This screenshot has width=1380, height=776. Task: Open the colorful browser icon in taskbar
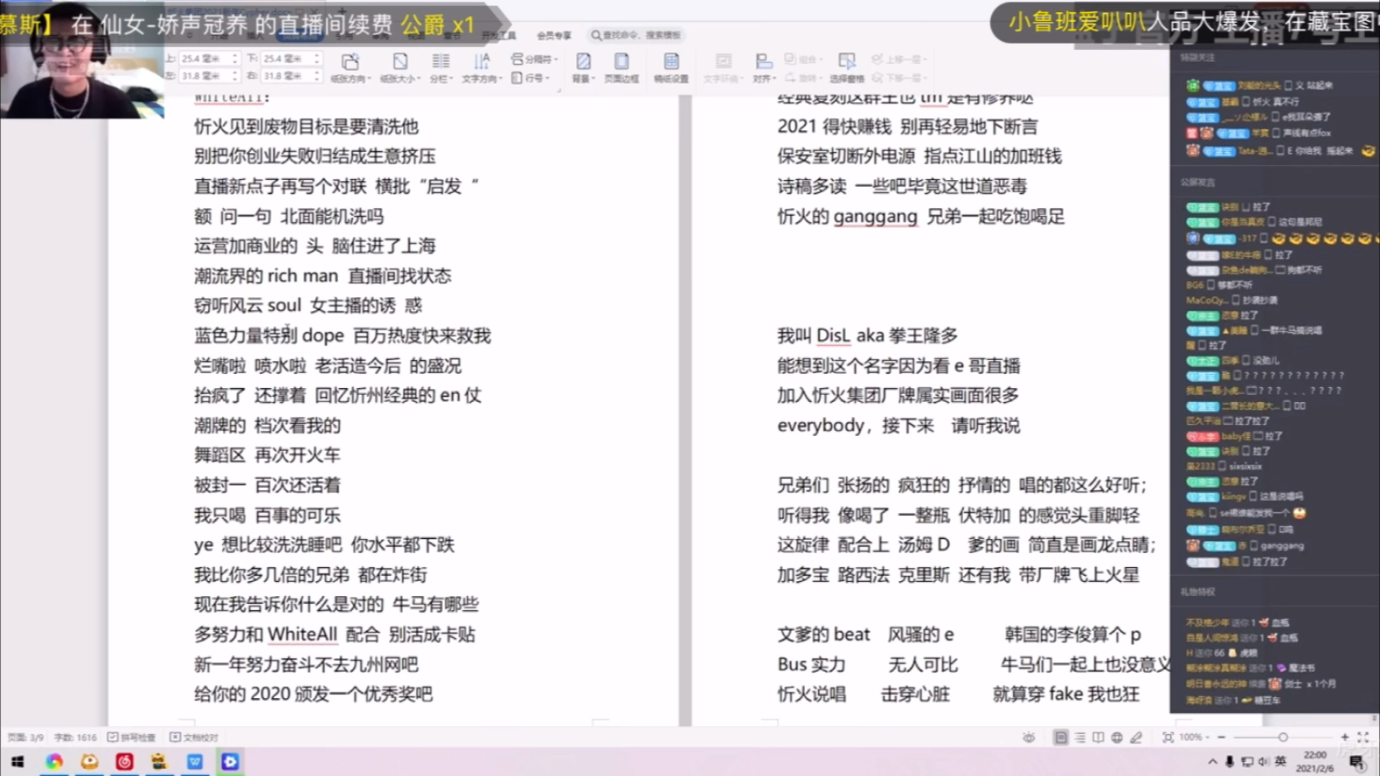click(54, 762)
